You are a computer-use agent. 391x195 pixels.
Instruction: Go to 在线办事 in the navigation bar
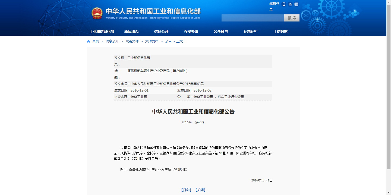click(191, 32)
